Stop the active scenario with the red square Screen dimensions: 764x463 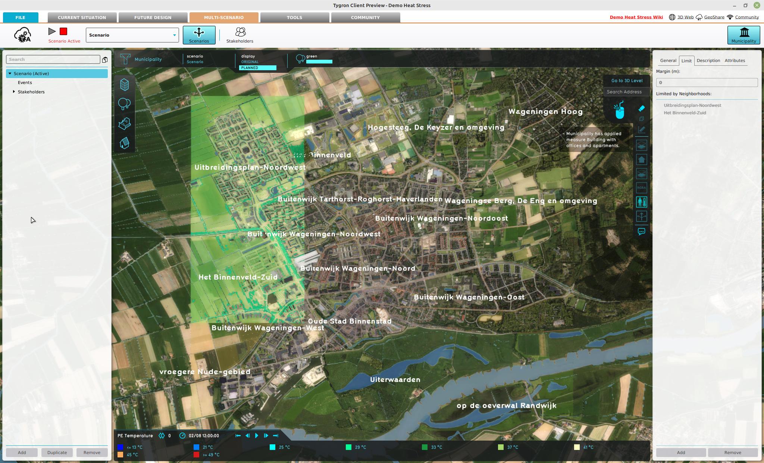click(x=63, y=32)
